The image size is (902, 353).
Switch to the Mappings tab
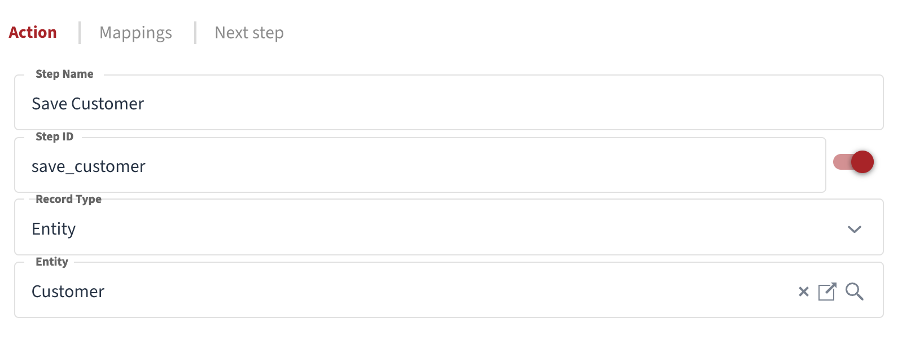pyautogui.click(x=135, y=33)
